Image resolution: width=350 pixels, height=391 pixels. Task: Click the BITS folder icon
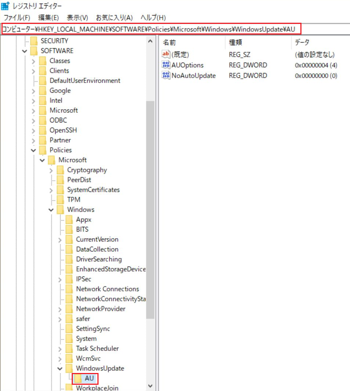pyautogui.click(x=69, y=230)
